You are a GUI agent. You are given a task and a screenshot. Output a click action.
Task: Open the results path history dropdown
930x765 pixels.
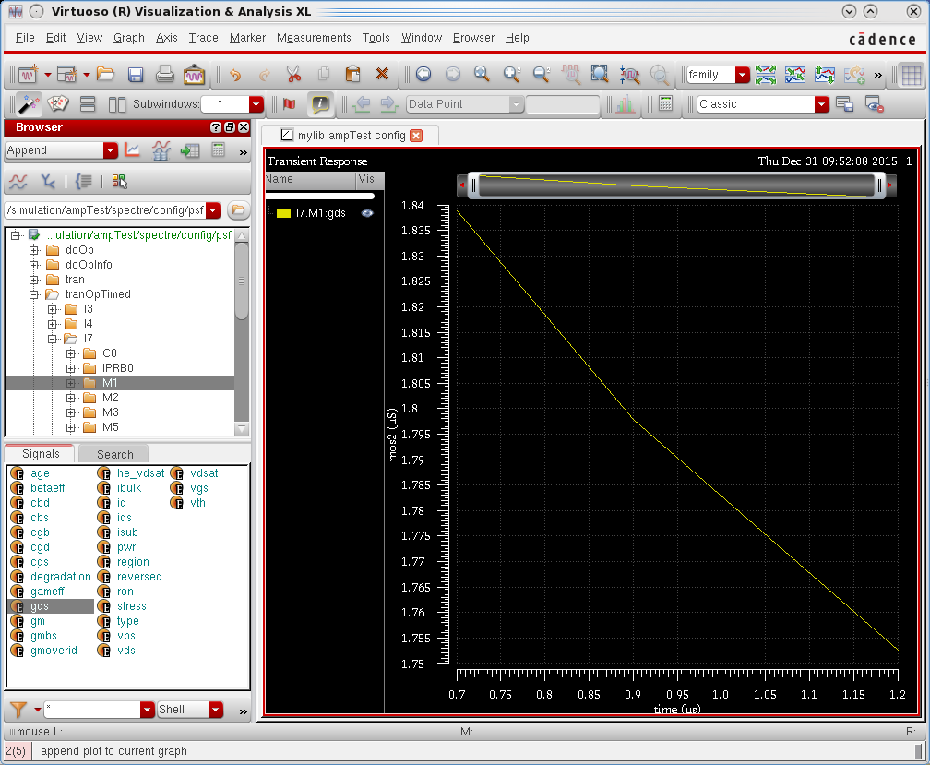pyautogui.click(x=213, y=210)
